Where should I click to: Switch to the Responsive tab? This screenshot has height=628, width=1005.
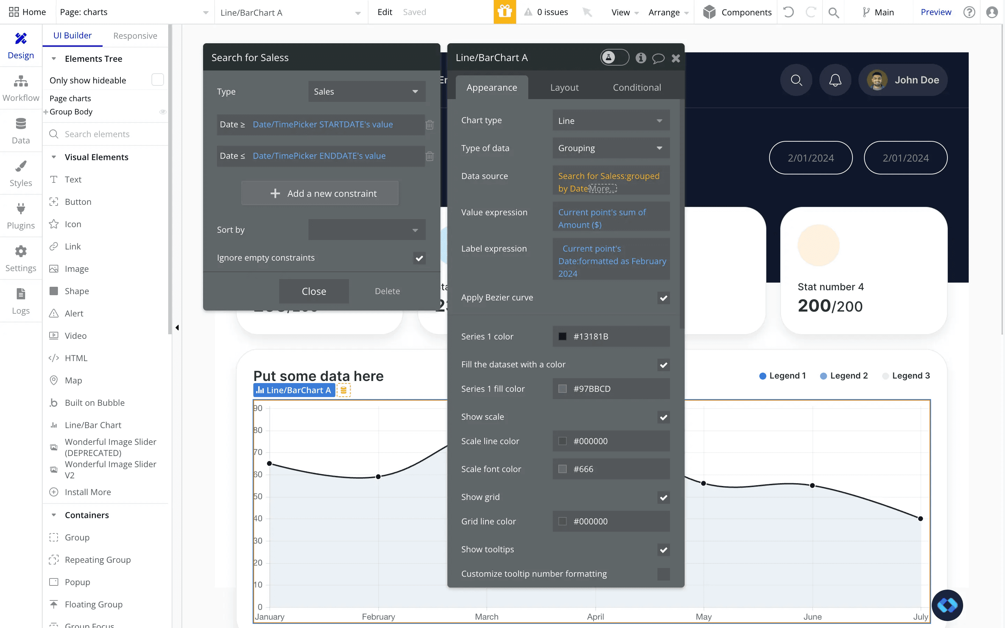(x=135, y=36)
